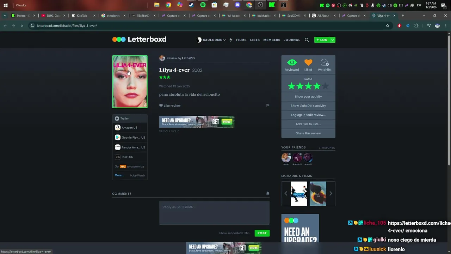The image size is (451, 254).
Task: Open 3 WATCHED friends link
Action: coord(327,148)
